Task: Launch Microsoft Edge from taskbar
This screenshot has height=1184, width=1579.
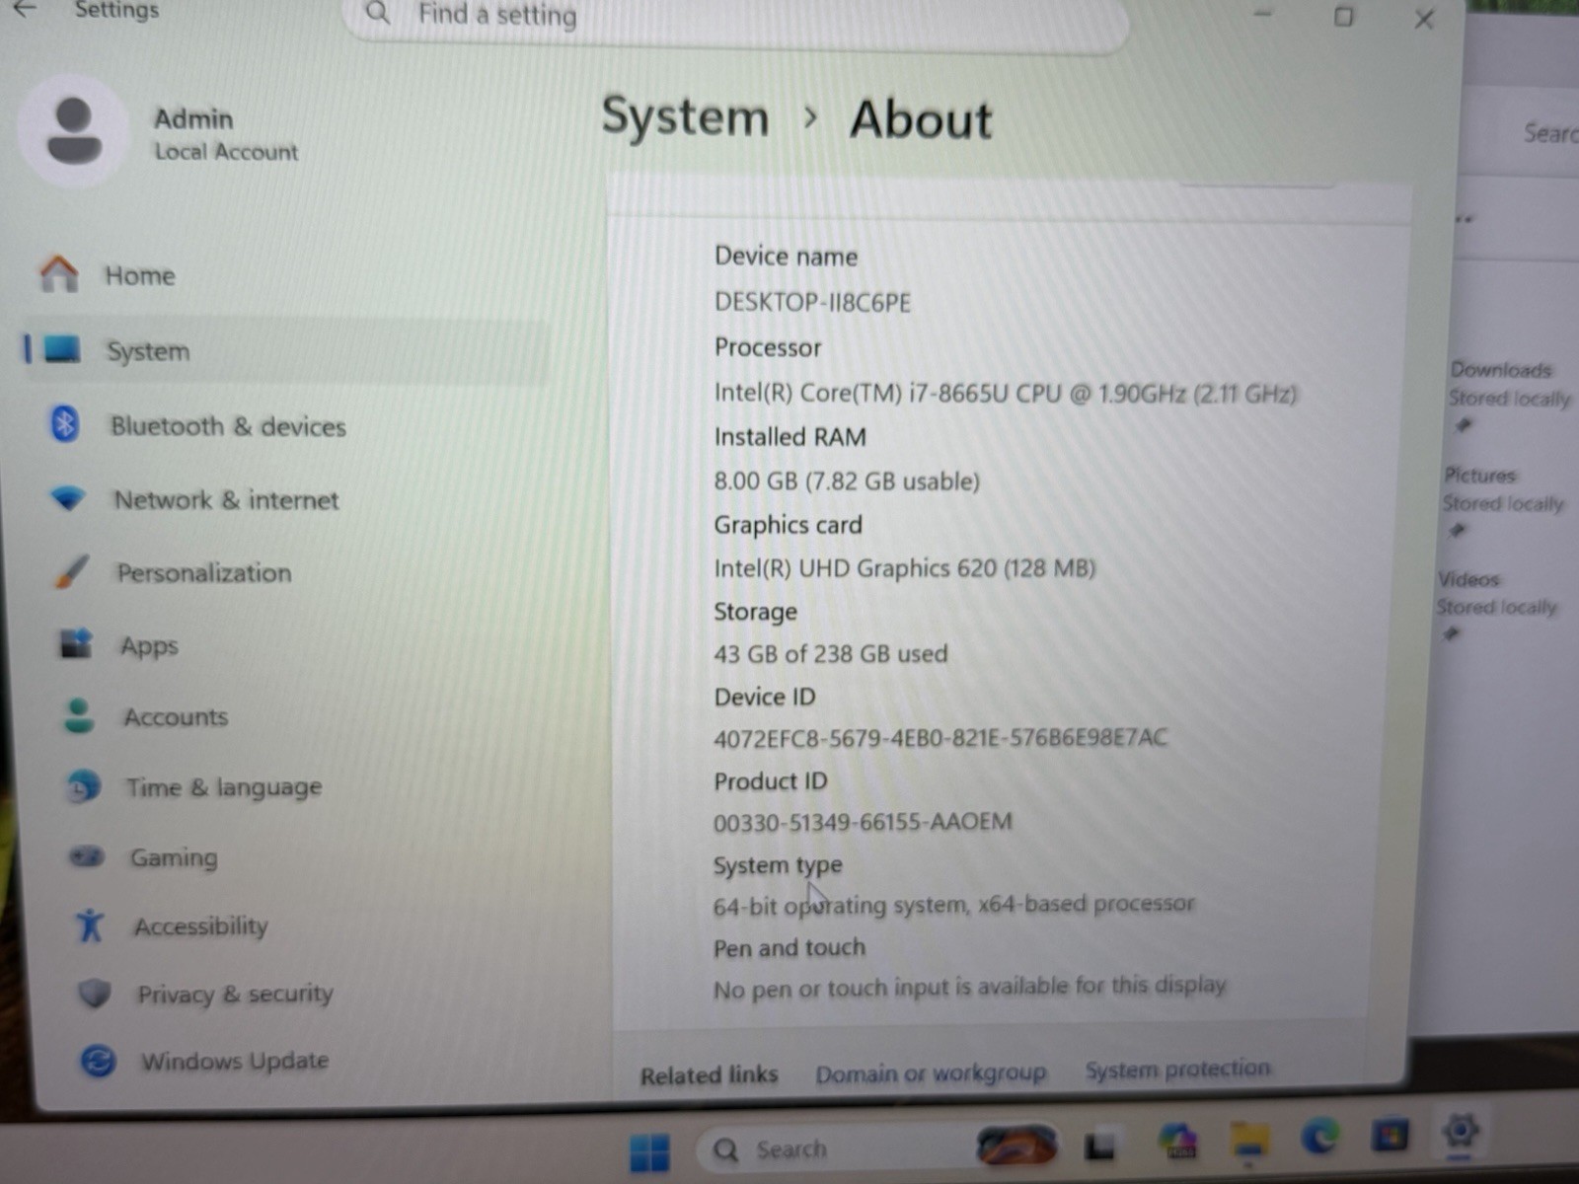Action: pyautogui.click(x=1320, y=1138)
